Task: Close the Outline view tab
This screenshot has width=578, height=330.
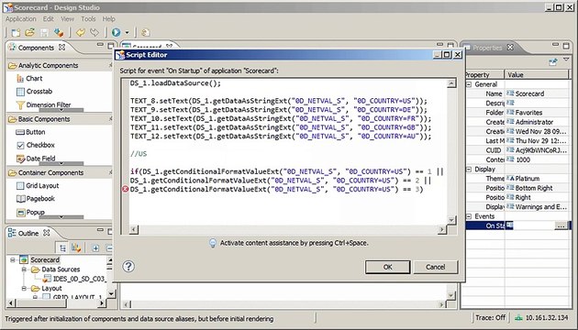Action: coord(47,233)
